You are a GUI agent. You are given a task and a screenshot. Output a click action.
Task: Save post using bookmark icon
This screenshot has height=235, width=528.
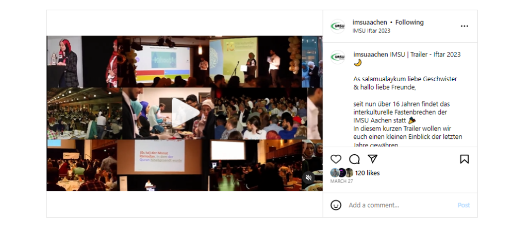click(465, 159)
